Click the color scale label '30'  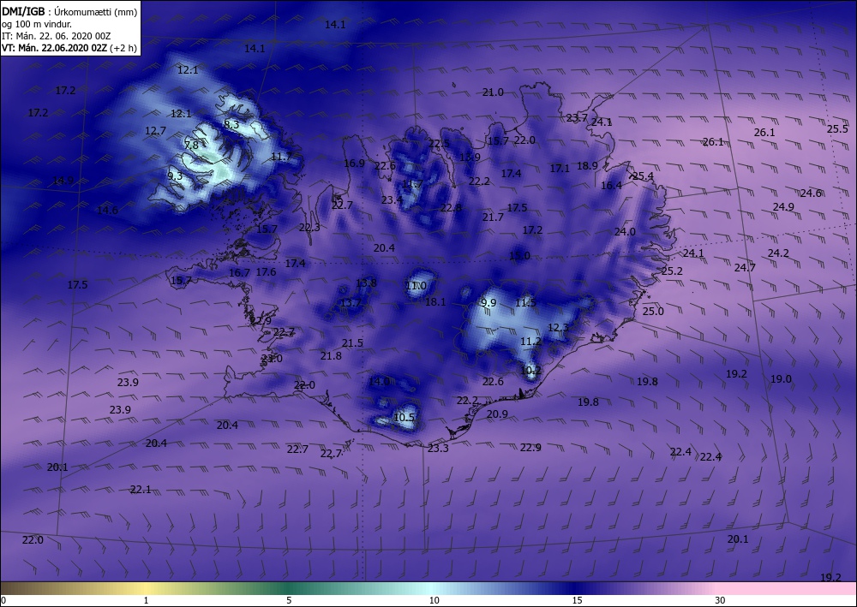tap(720, 600)
